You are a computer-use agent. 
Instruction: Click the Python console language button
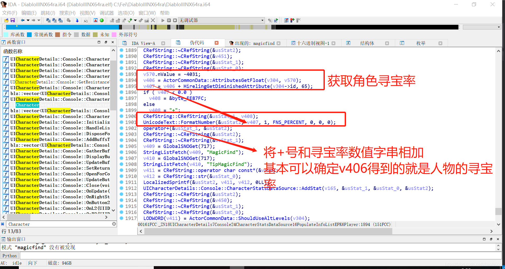point(10,256)
